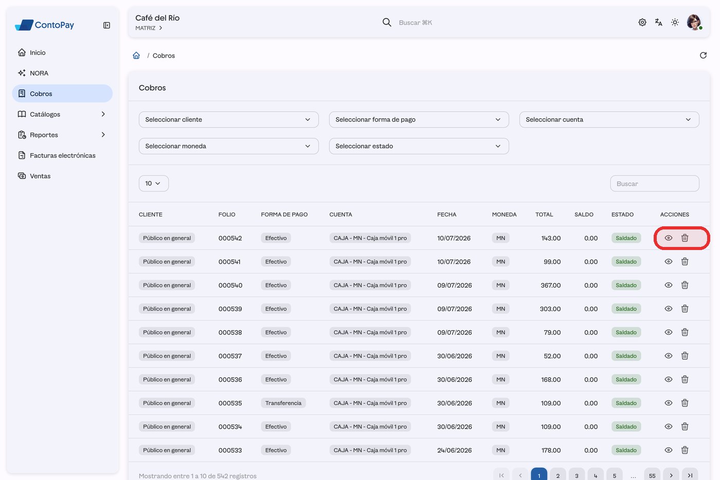The width and height of the screenshot is (720, 480).
Task: Delete the Transferencia cobro with folio 000535
Action: pos(685,403)
